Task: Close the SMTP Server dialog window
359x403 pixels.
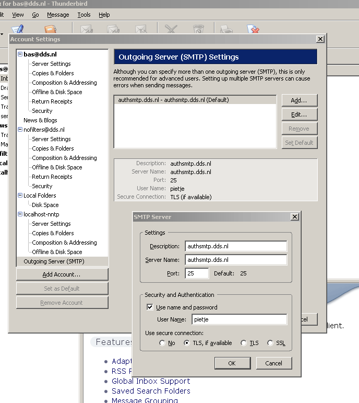Action: tap(295, 217)
